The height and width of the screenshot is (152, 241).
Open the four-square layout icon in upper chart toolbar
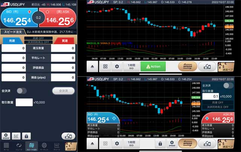coord(105,66)
